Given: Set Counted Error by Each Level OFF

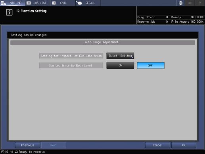Looking at the screenshot, I should [x=151, y=65].
